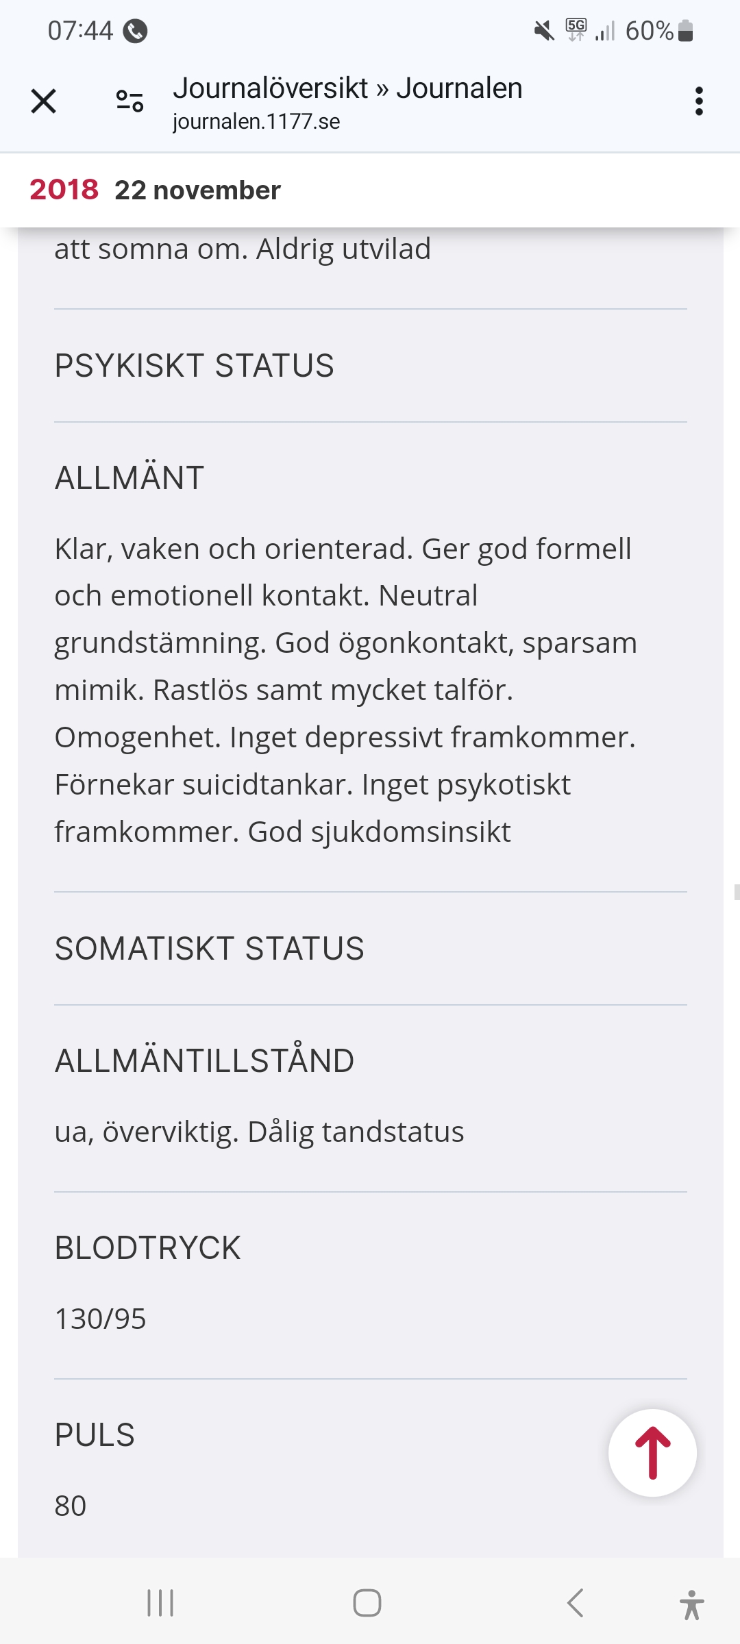Open site settings icon beside URL
740x1644 pixels.
129,101
